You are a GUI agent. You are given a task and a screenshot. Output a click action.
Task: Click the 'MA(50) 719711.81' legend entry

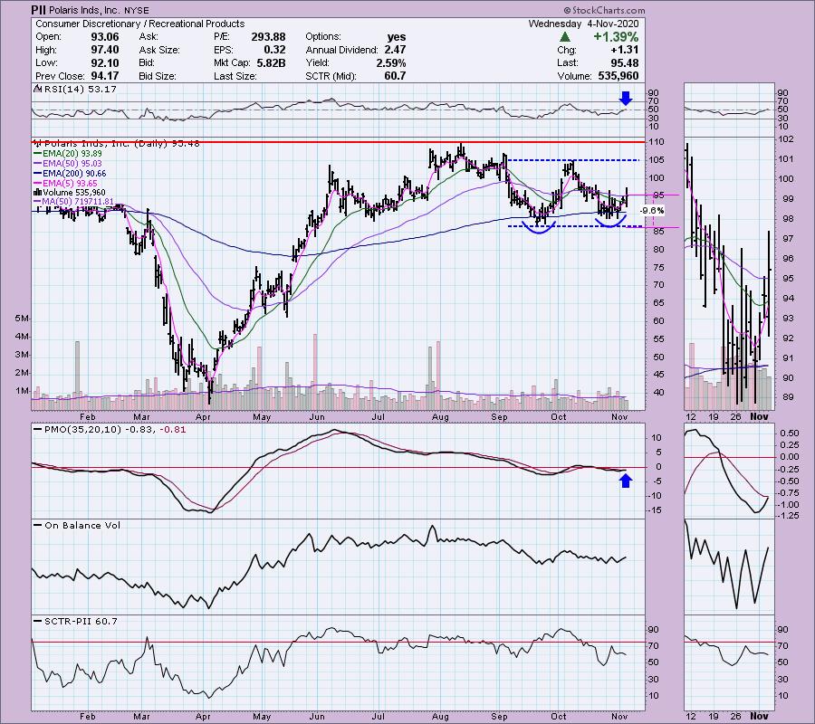click(x=78, y=202)
